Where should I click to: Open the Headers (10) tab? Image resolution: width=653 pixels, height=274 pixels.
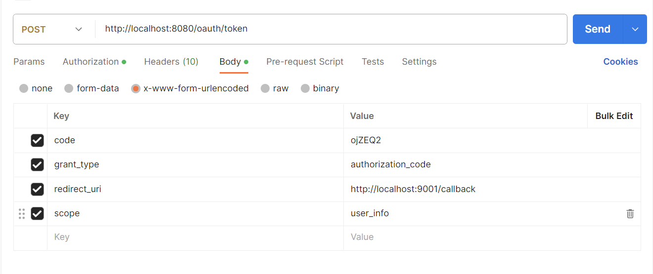(x=171, y=62)
